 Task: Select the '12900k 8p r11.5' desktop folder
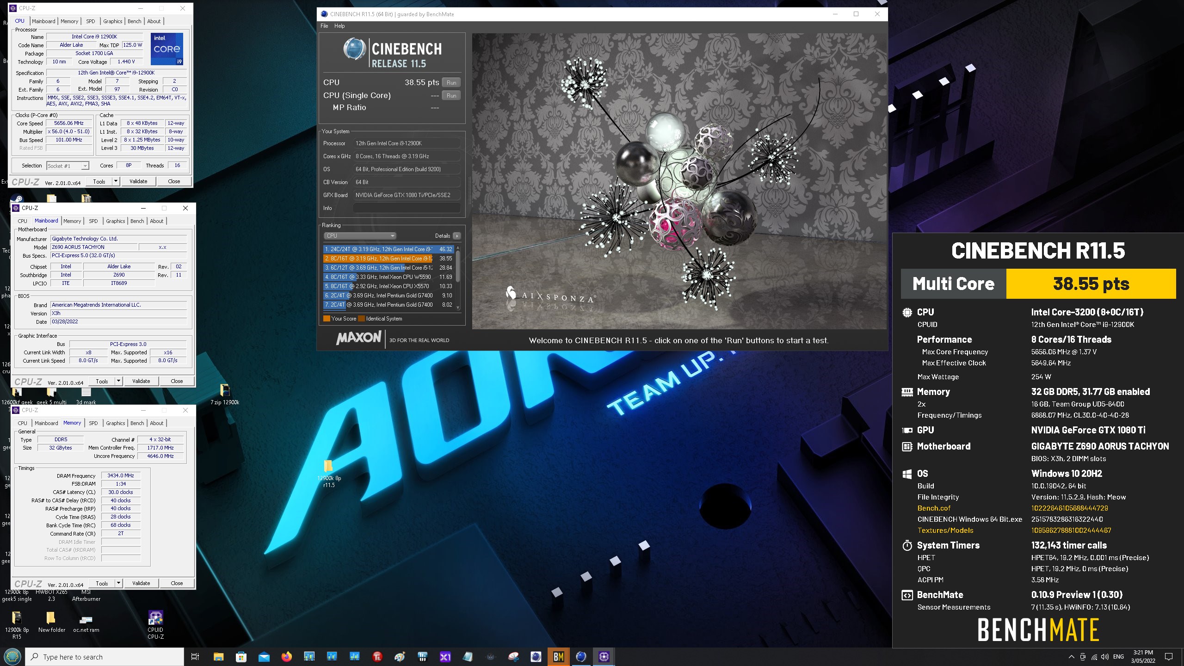point(329,474)
